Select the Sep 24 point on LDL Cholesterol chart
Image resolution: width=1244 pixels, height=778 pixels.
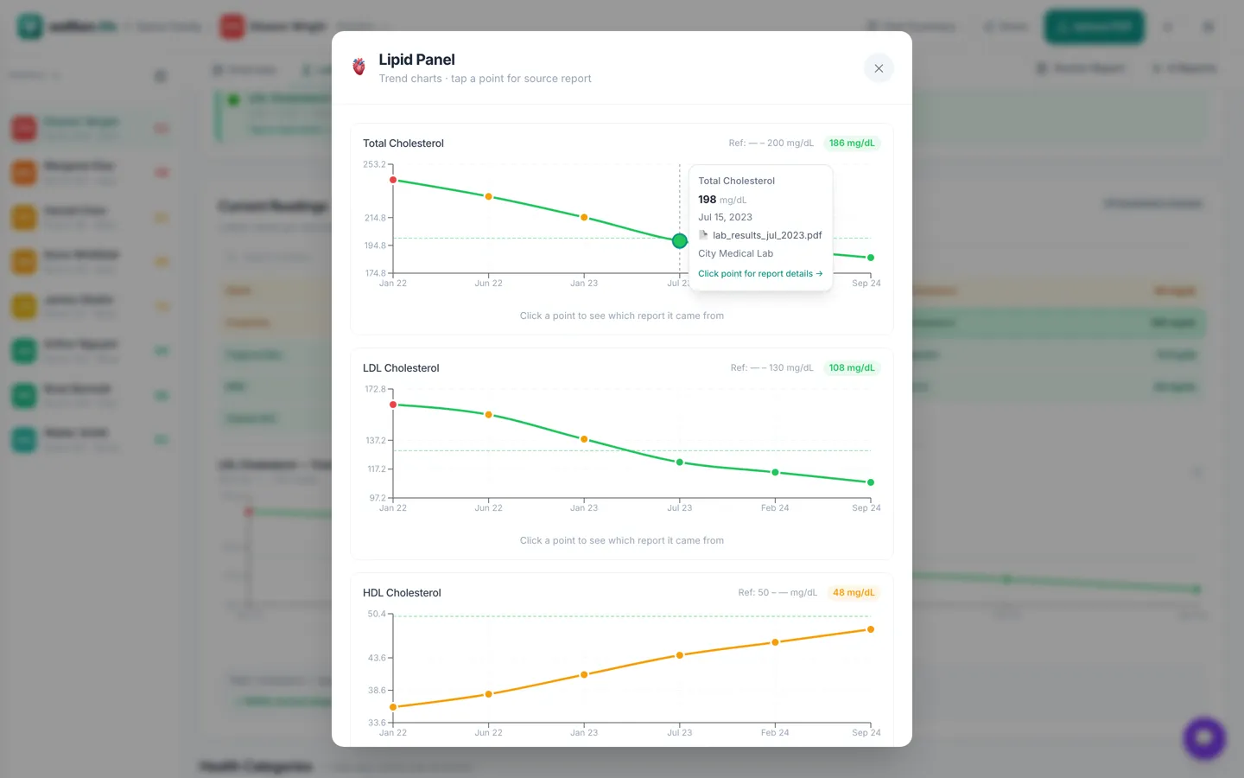(871, 482)
